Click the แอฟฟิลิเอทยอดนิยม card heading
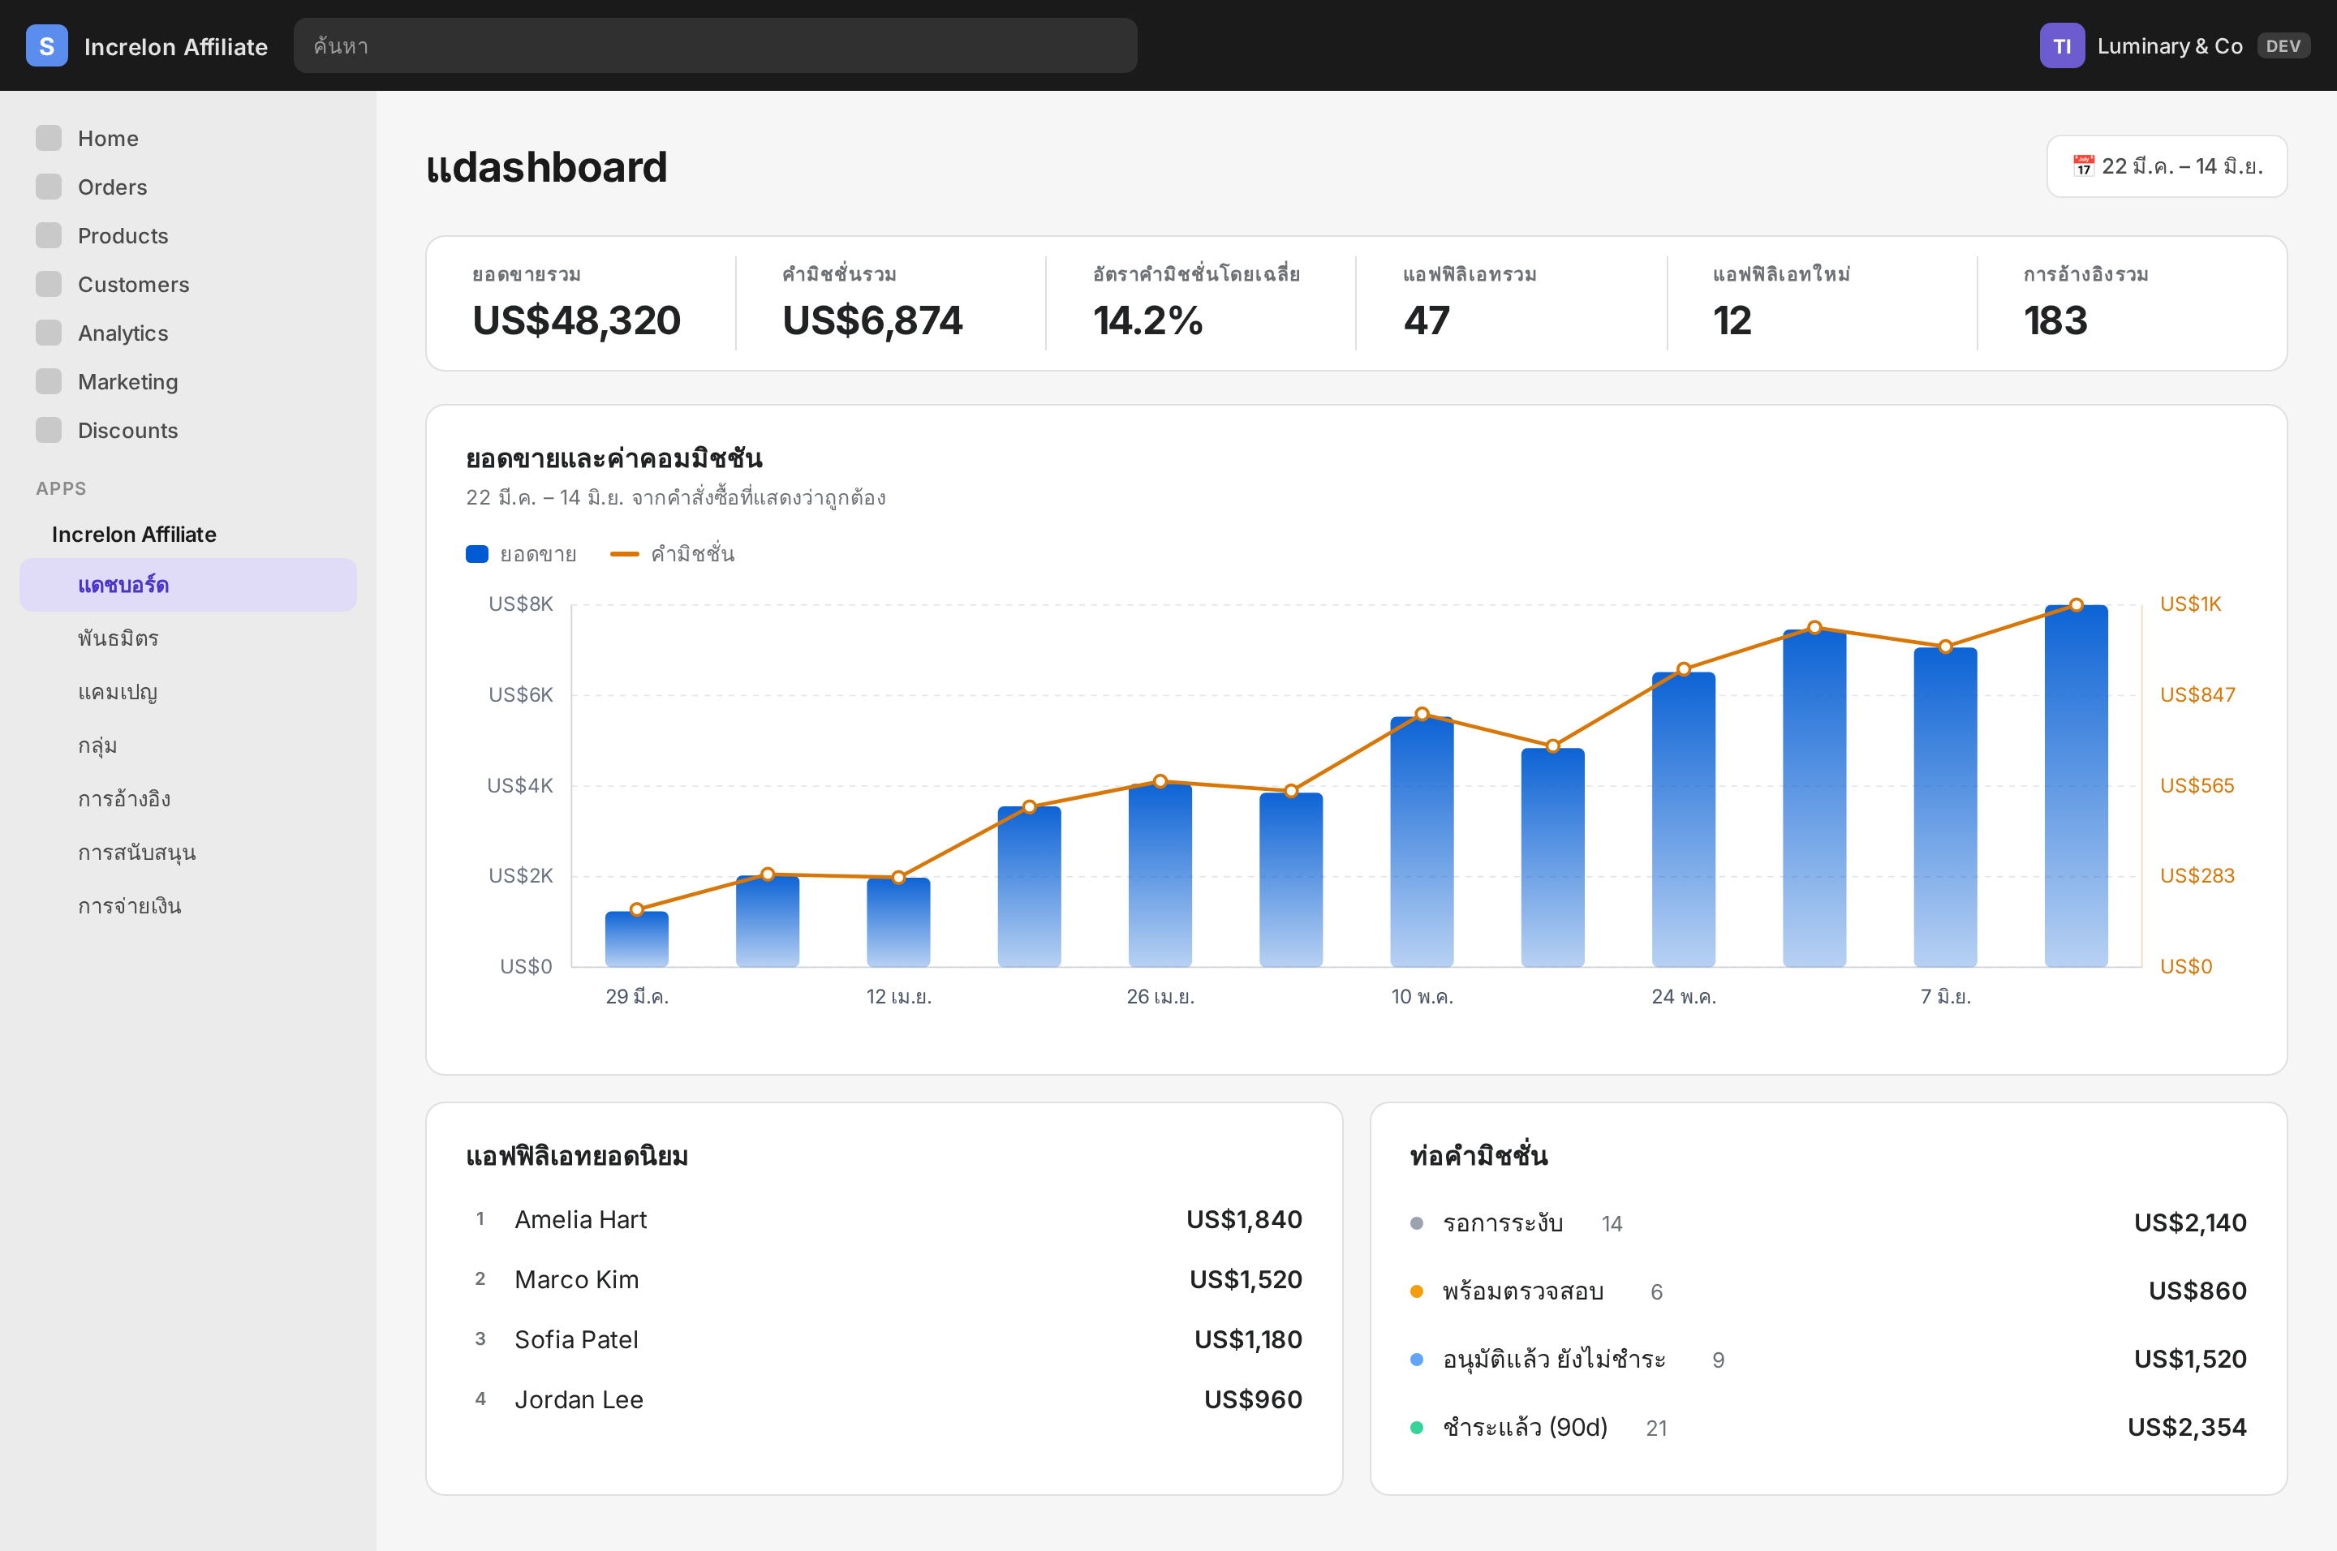Screen dimensions: 2337x1551 [x=577, y=1156]
